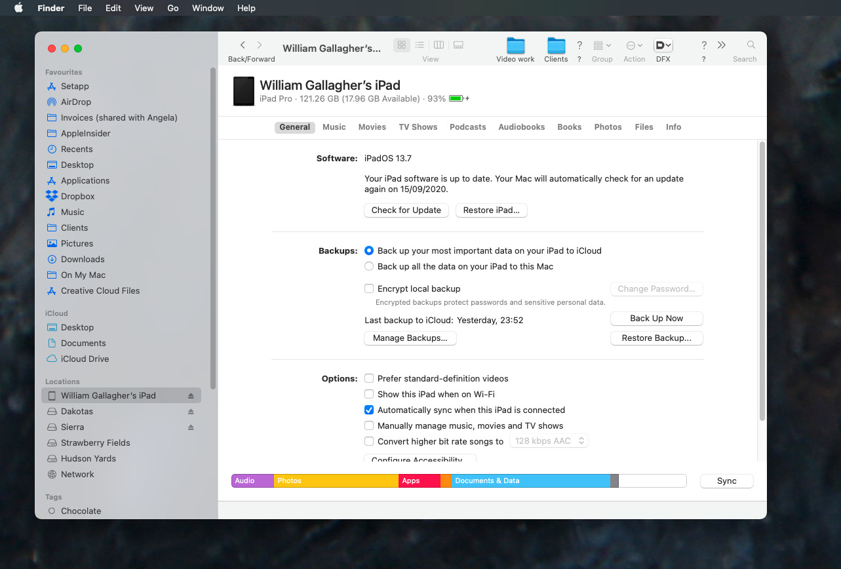Enable Convert higher bit rate songs
Screen dimensions: 841x569
pos(369,441)
